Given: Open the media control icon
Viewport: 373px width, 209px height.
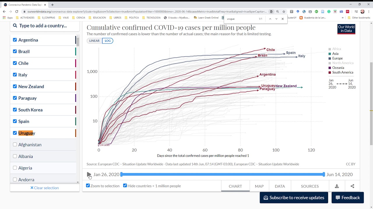Looking at the screenshot, I should (x=356, y=12).
